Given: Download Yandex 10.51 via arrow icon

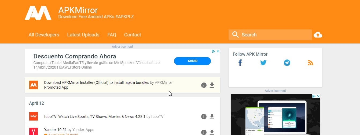Looking at the screenshot, I should pyautogui.click(x=212, y=132).
